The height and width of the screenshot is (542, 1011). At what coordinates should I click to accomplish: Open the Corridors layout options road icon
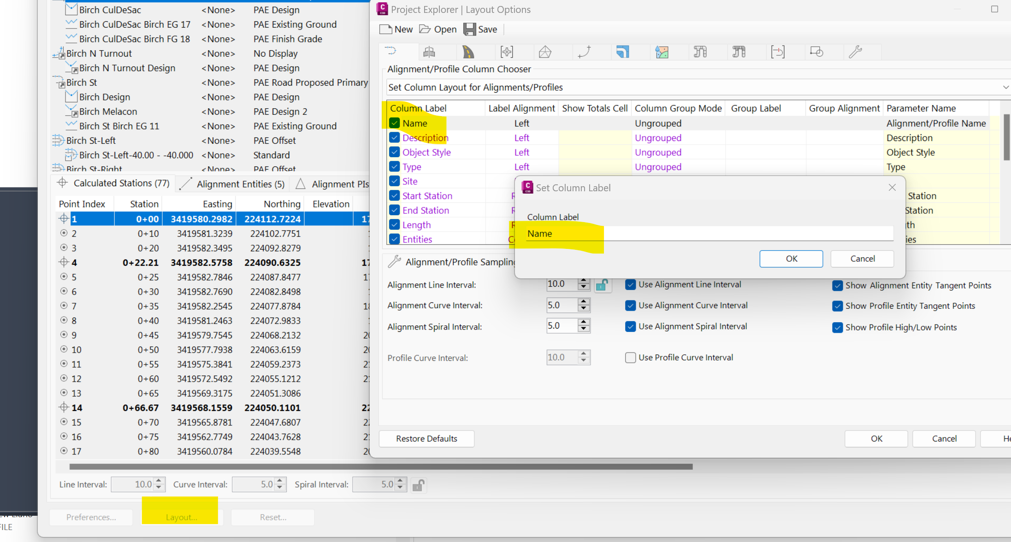point(468,52)
